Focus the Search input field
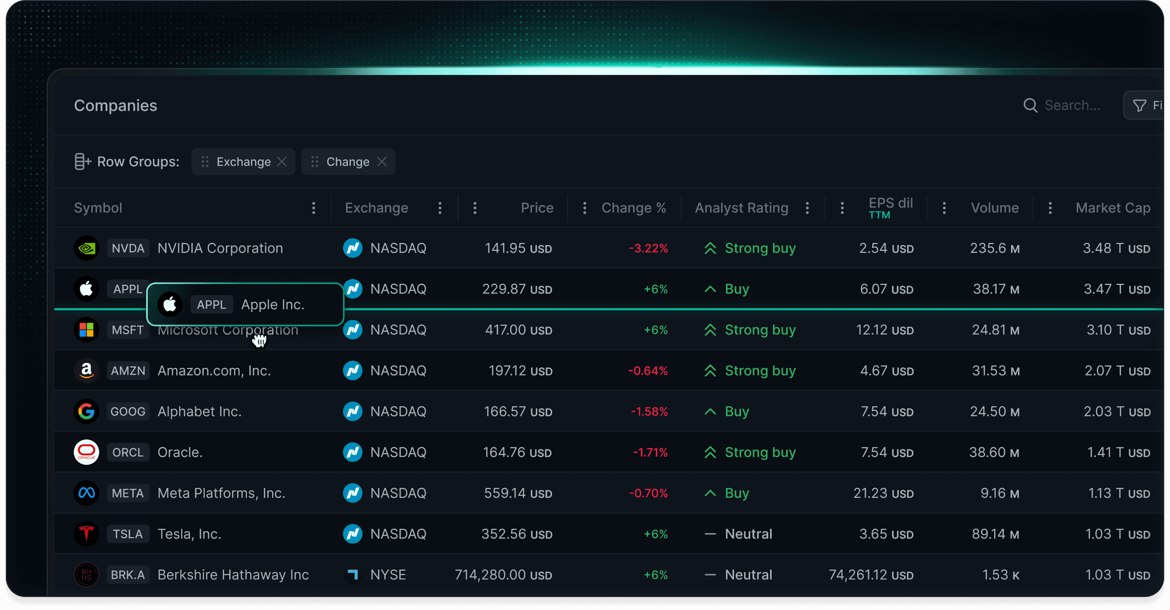Screen dimensions: 1170x610 (1072, 105)
